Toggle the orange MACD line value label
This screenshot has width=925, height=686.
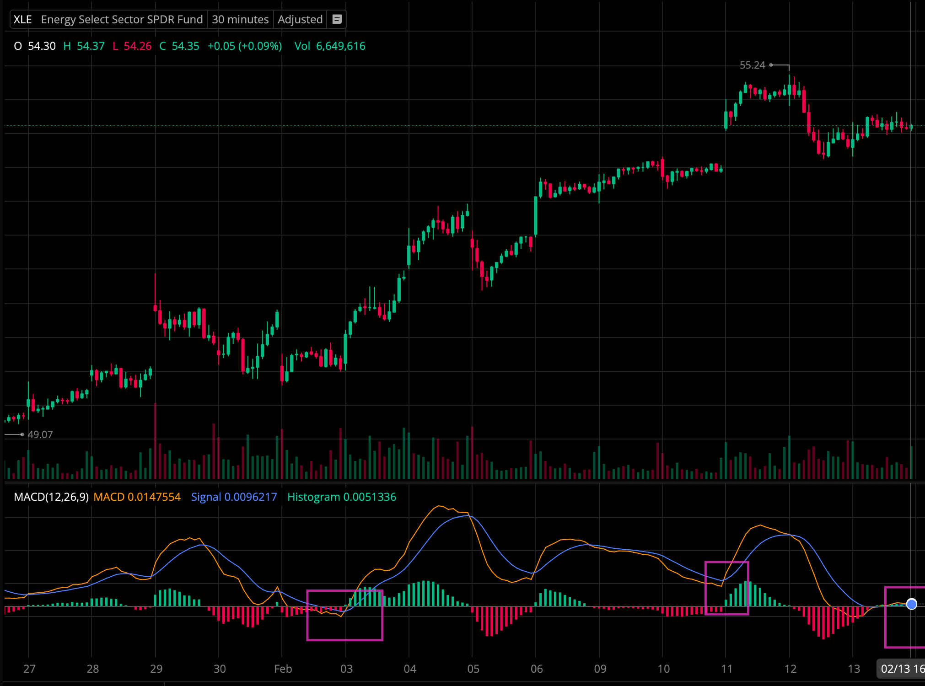click(x=137, y=497)
